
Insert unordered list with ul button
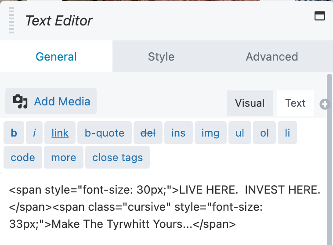pyautogui.click(x=240, y=133)
